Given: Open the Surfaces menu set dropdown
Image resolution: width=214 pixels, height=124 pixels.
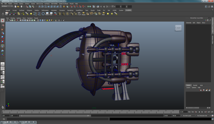Looking at the screenshot, I should coord(7,6).
